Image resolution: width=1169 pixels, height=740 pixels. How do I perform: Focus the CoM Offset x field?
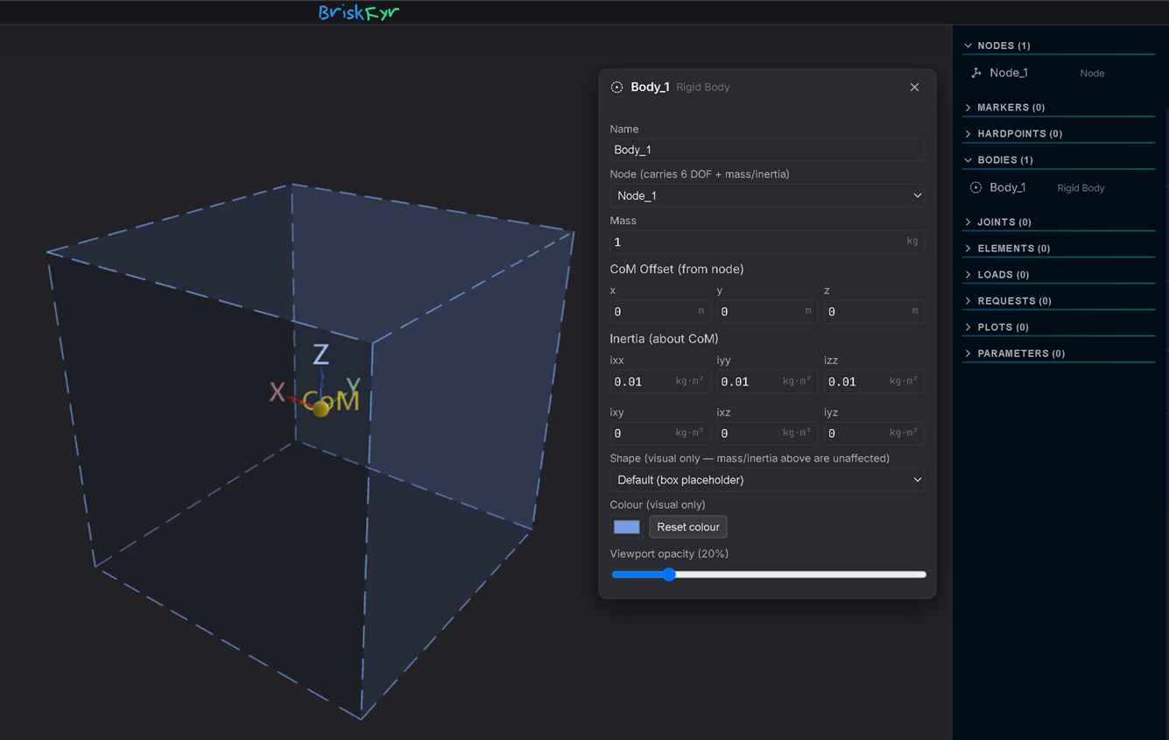point(660,311)
